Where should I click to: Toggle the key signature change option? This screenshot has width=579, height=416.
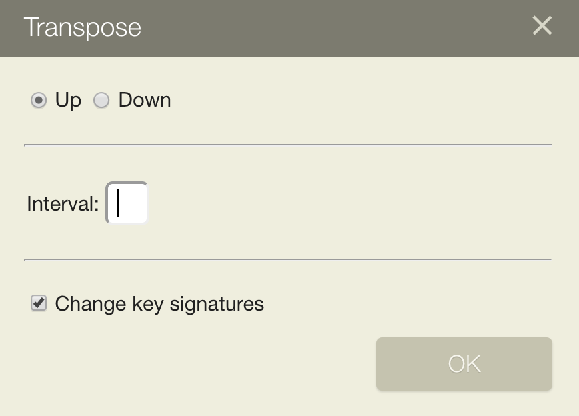pos(39,303)
